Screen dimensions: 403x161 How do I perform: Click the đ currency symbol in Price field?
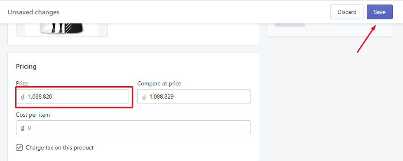[x=23, y=97]
